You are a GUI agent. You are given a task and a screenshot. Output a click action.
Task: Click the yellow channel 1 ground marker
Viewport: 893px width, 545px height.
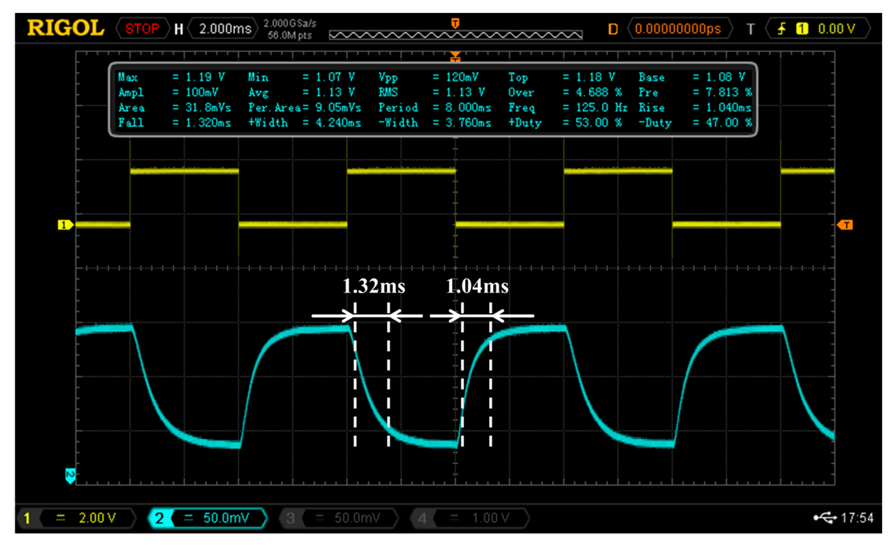[65, 225]
